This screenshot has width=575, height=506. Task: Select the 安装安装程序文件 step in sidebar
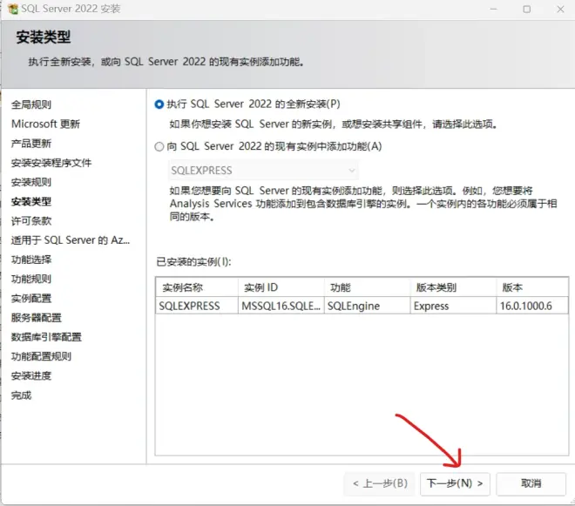[x=51, y=163]
